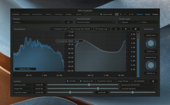Viewport: 170px width, 105px height.
Task: Switch to the Settings tab
Action: (x=59, y=14)
